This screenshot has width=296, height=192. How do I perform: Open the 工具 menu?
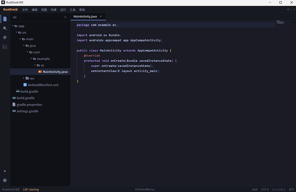[x=72, y=10]
